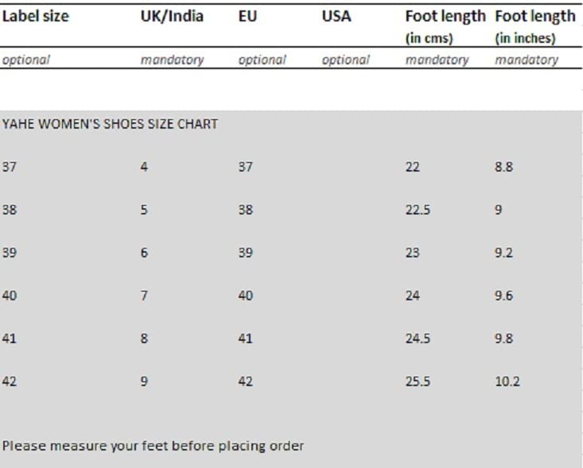Viewport: 583px width, 468px height.
Task: Select the 'YAHE WOMEN'S SHOES SIZE CHART' title
Action: coord(110,125)
